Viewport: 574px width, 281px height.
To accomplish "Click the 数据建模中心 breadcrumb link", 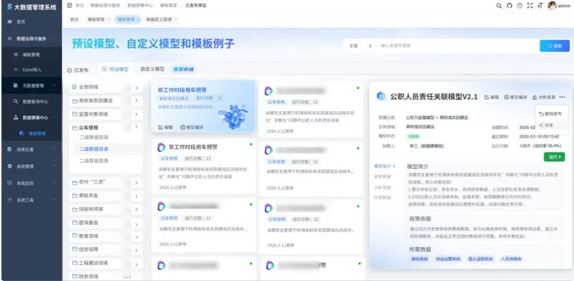I will click(140, 5).
